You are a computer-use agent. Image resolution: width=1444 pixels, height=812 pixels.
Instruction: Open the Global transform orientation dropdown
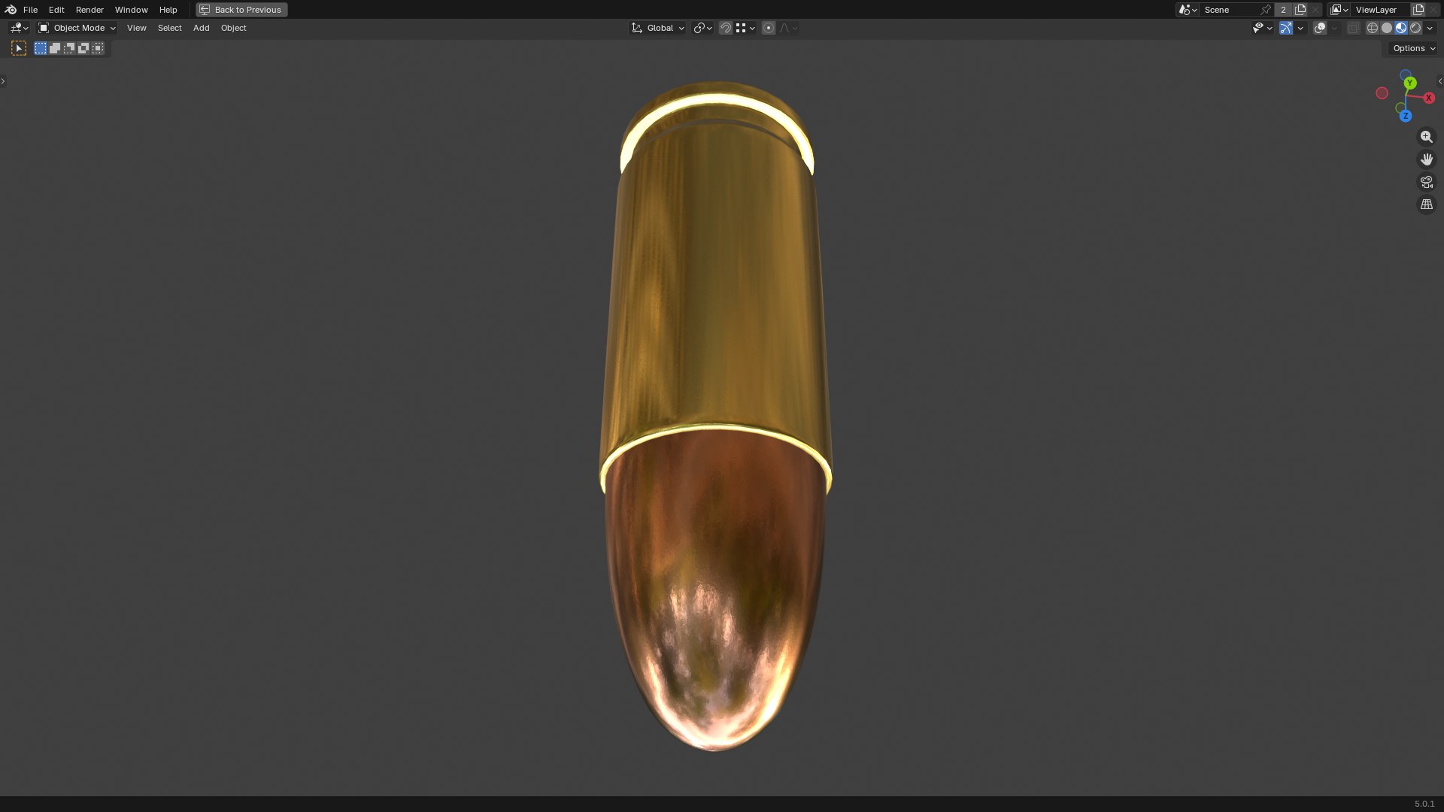[658, 28]
